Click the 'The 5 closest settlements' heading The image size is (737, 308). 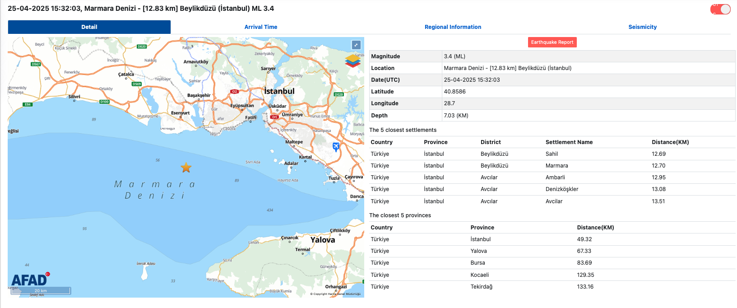403,130
